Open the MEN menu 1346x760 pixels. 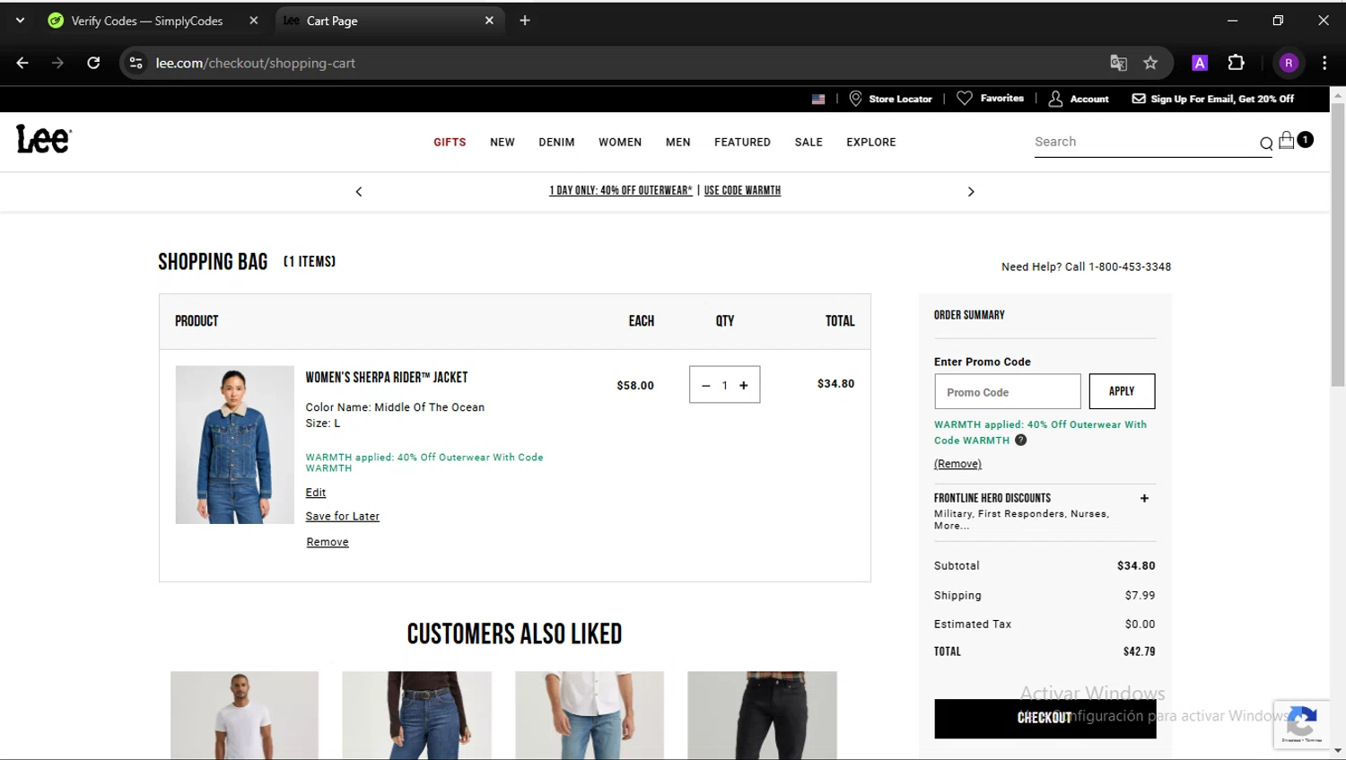pos(678,142)
